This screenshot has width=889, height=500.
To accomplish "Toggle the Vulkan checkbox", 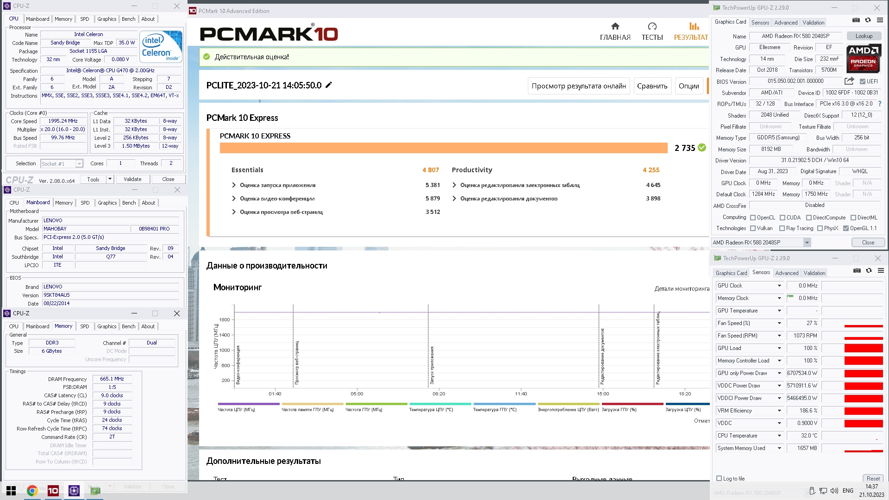I will click(x=753, y=228).
